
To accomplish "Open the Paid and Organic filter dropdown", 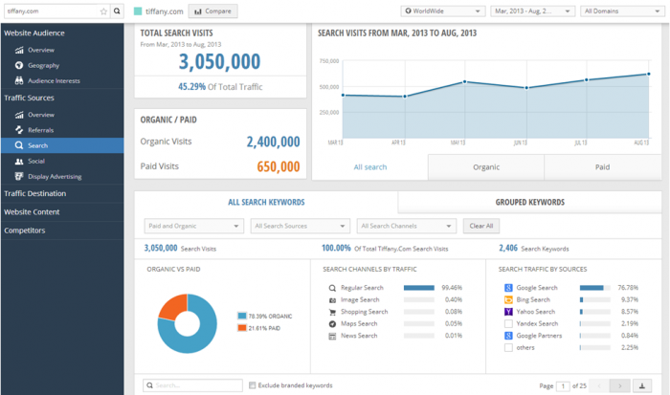I will (194, 226).
